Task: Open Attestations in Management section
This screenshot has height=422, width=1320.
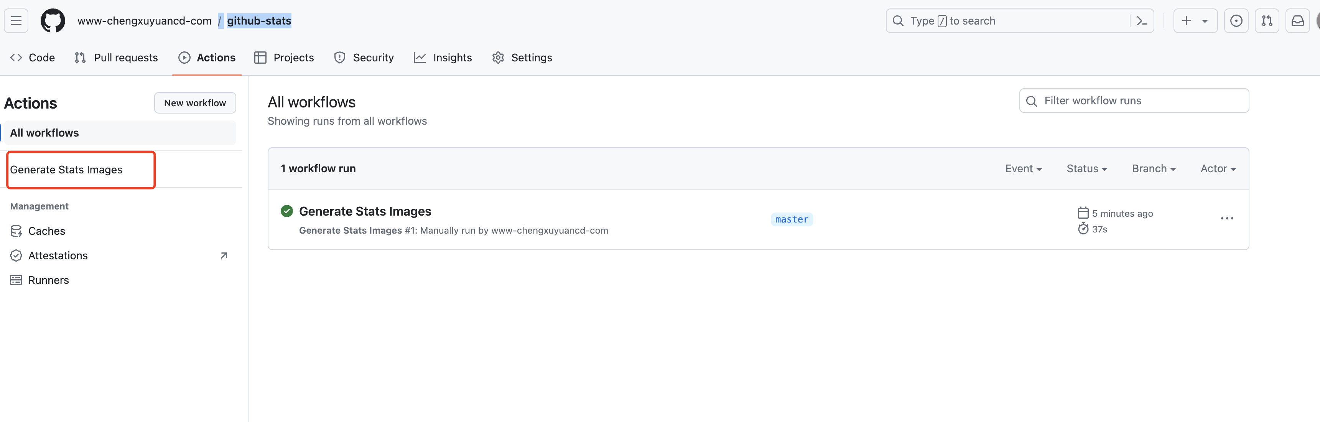Action: coord(58,256)
